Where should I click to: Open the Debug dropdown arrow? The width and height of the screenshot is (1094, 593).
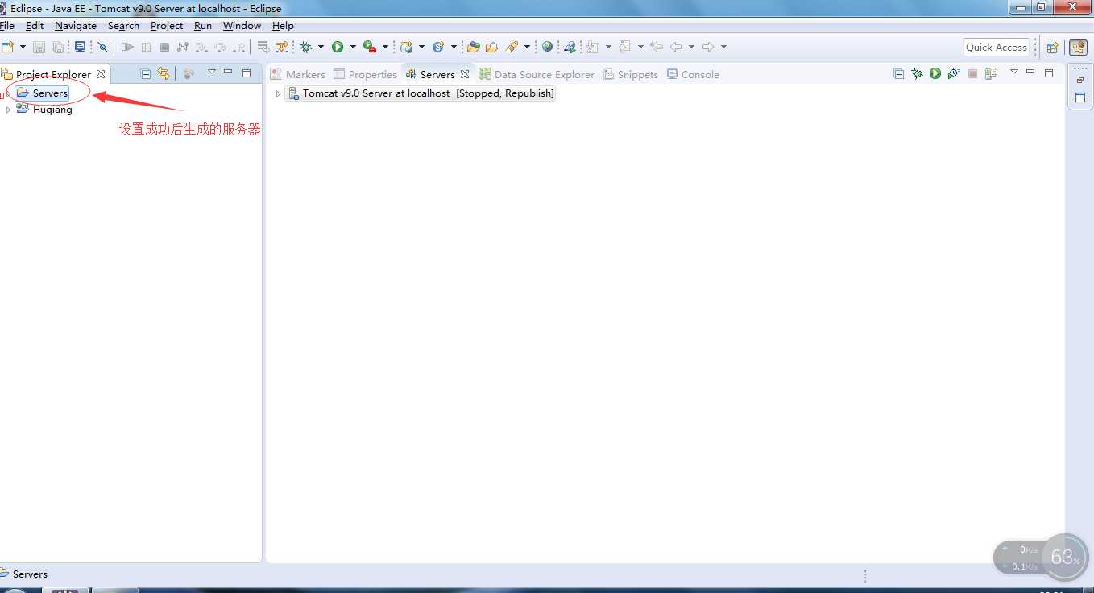coord(321,47)
